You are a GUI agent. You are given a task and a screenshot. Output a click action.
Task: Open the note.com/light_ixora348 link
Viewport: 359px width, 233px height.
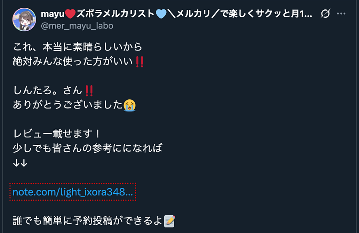coord(73,192)
